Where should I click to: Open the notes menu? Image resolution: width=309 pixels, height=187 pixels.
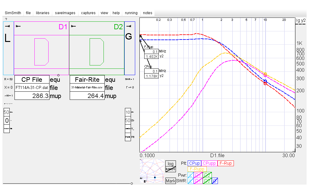click(148, 13)
